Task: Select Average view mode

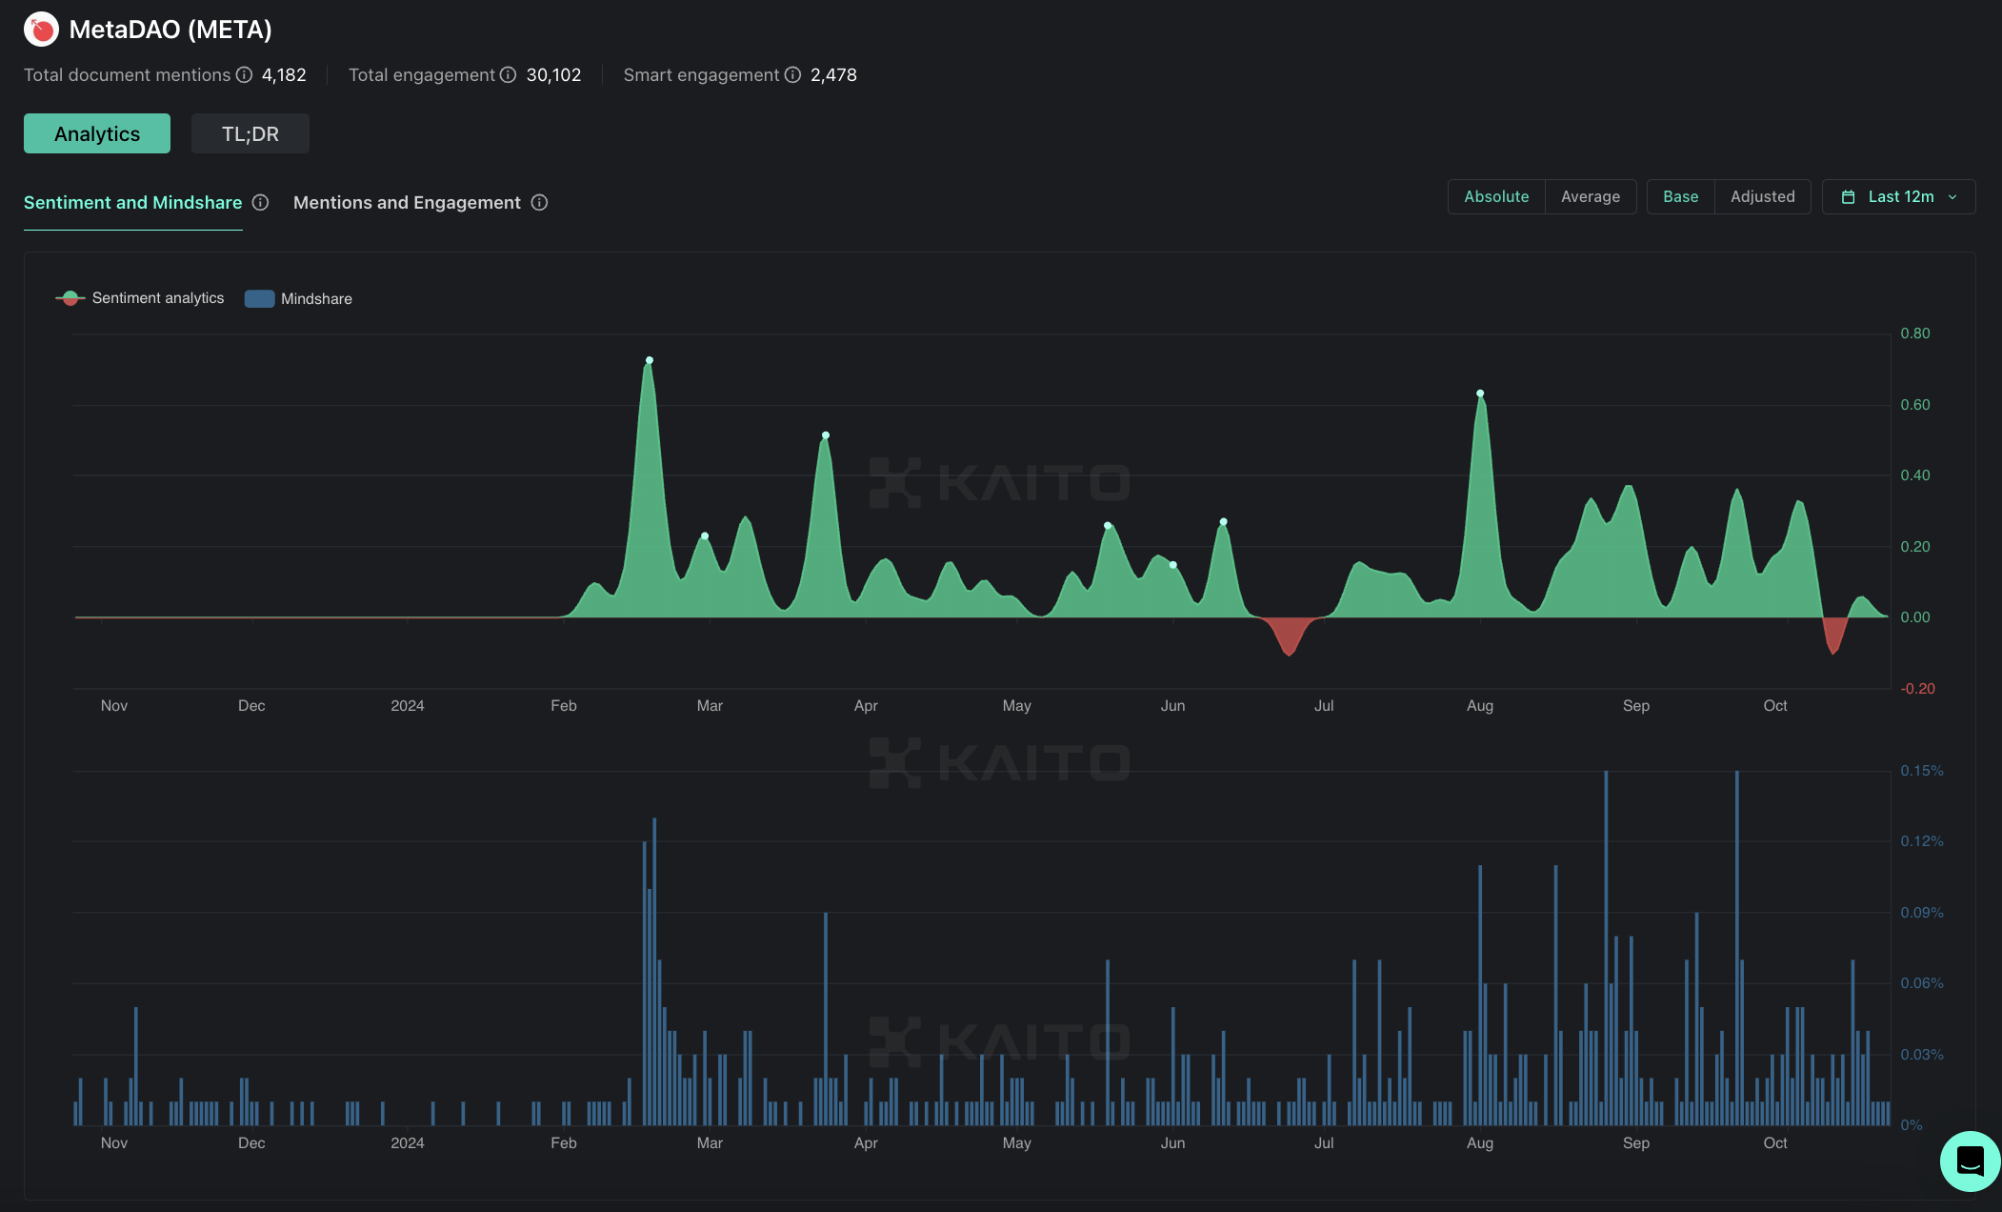Action: [x=1591, y=196]
